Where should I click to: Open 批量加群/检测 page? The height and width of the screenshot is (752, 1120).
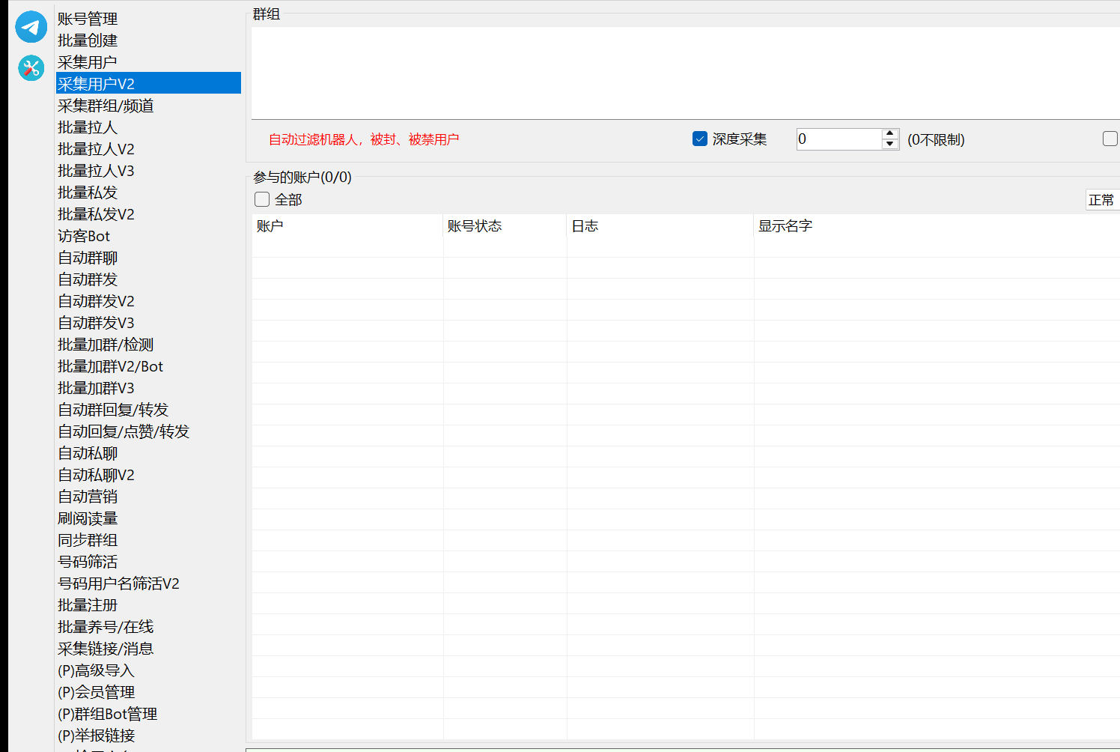click(148, 345)
